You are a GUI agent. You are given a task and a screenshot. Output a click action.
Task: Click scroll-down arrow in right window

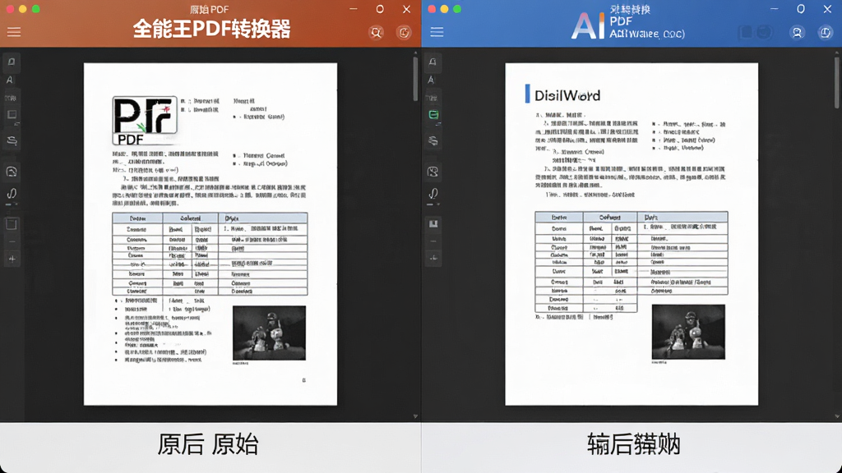[837, 416]
